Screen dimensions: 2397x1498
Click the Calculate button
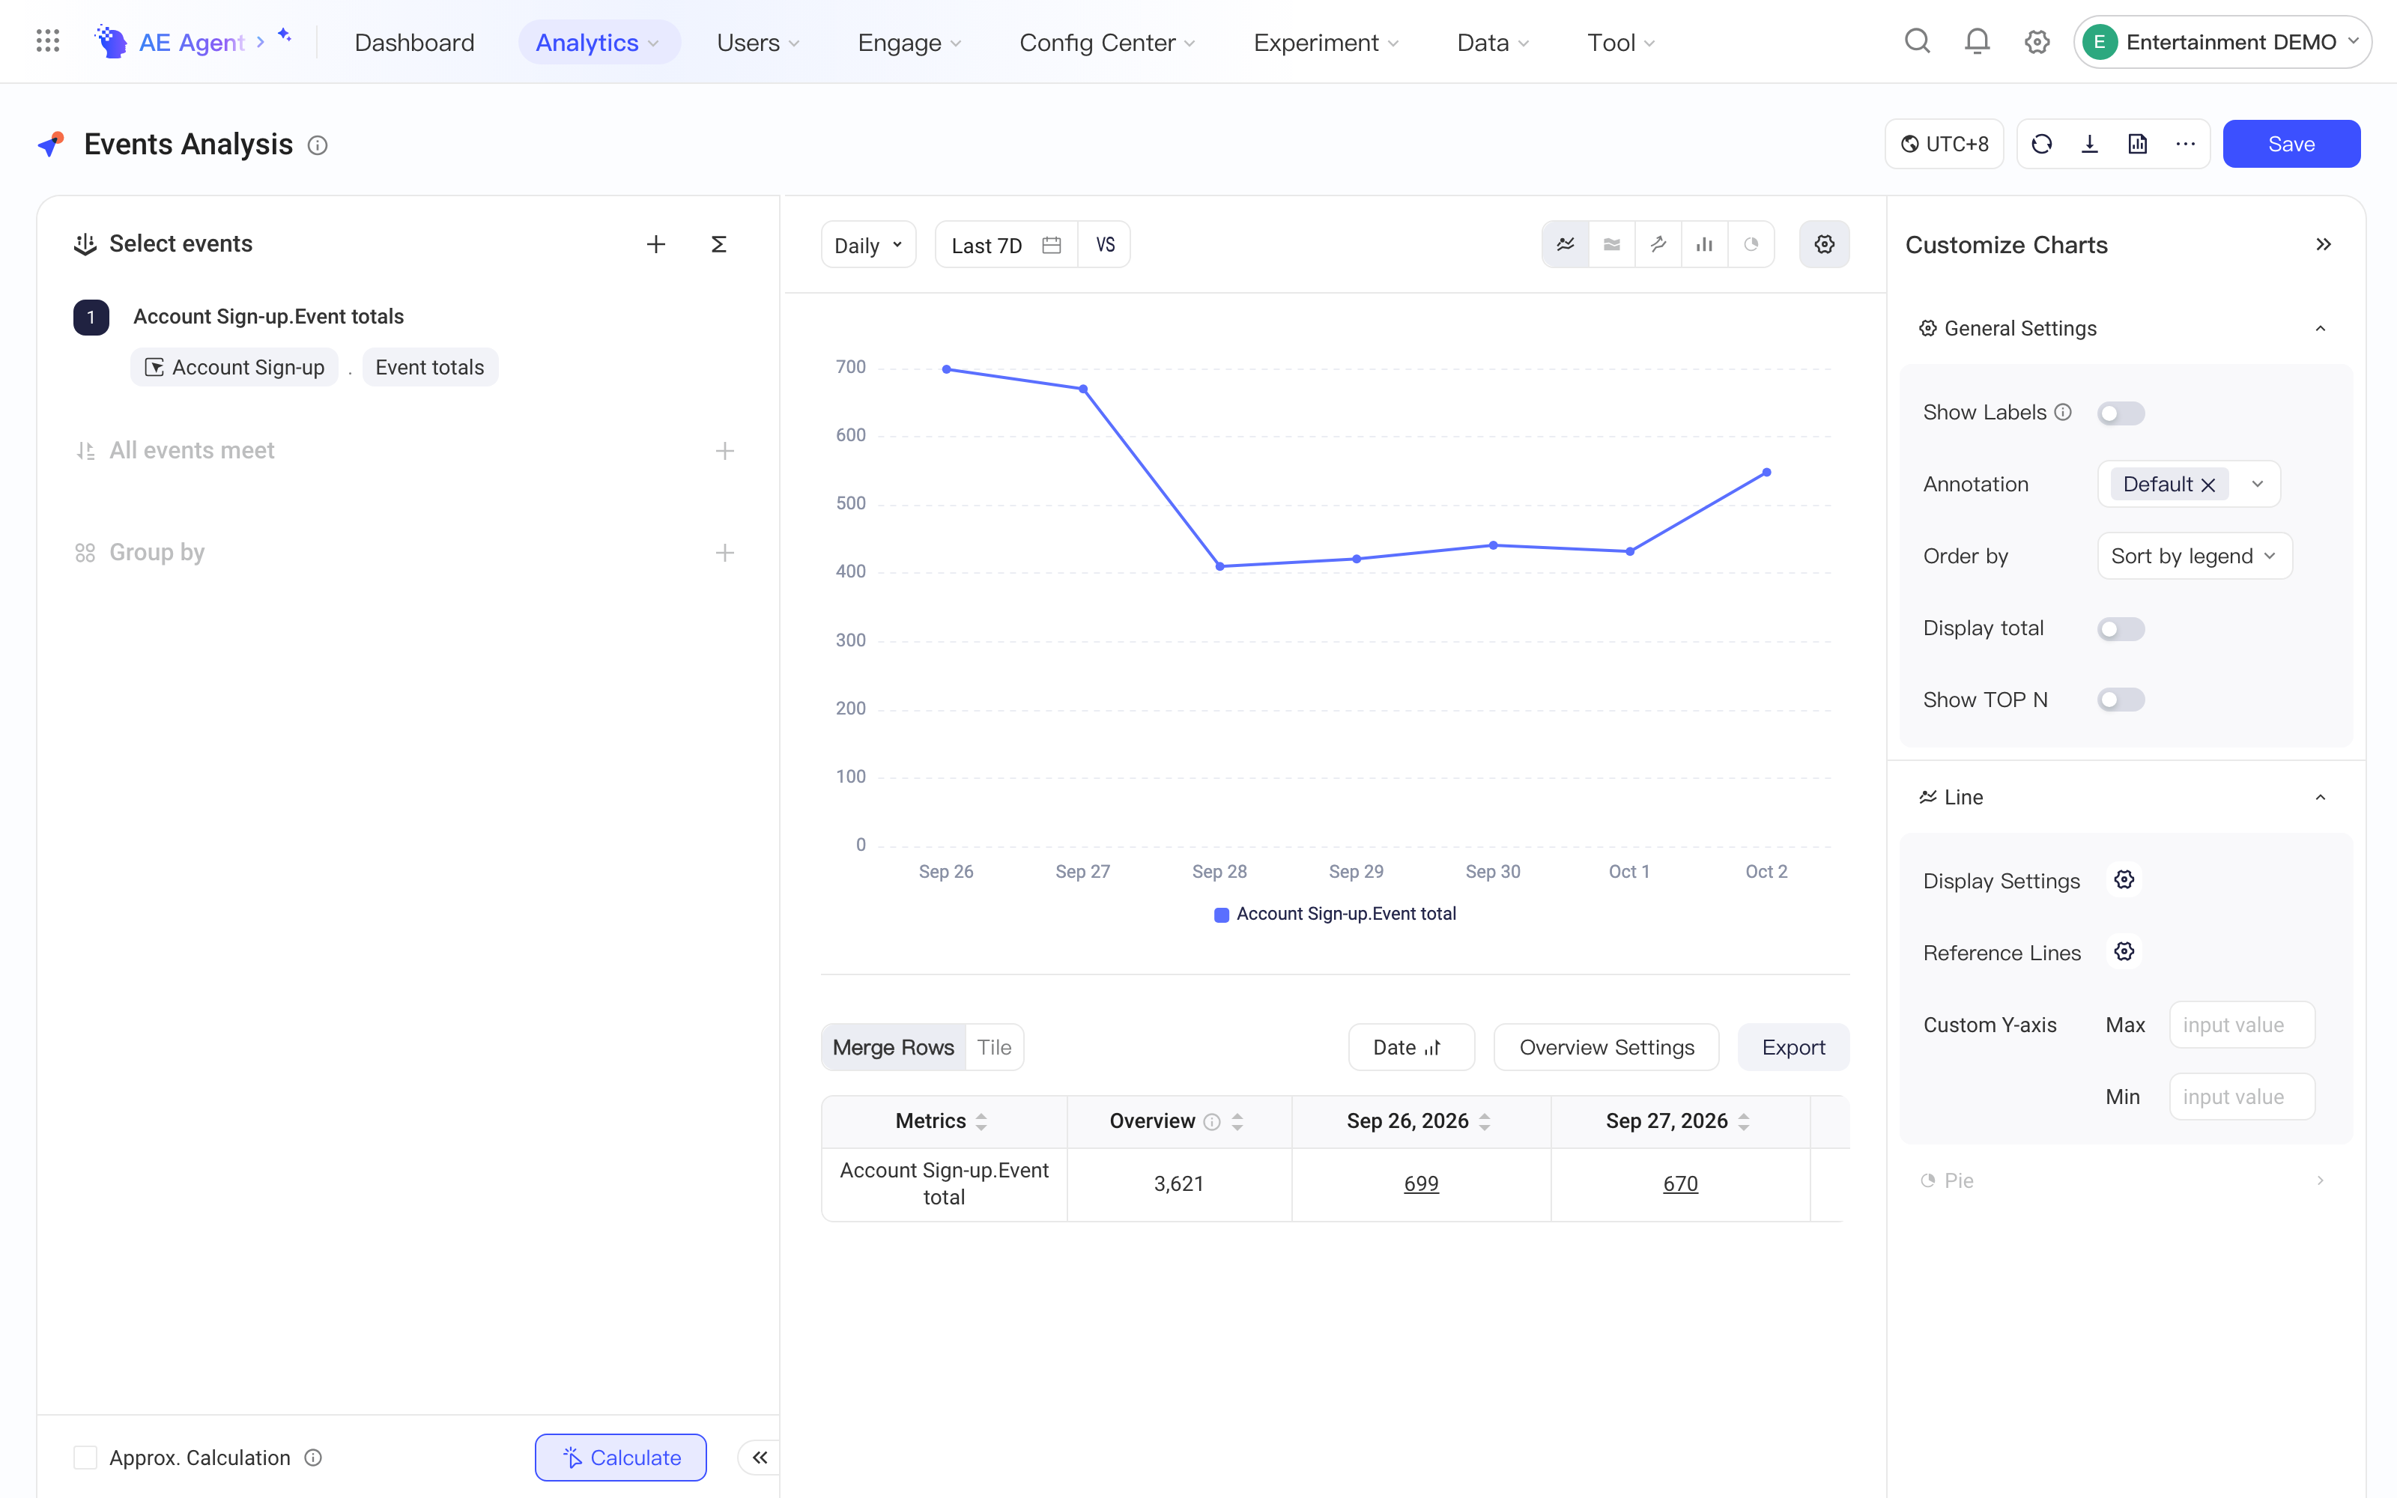tap(621, 1458)
